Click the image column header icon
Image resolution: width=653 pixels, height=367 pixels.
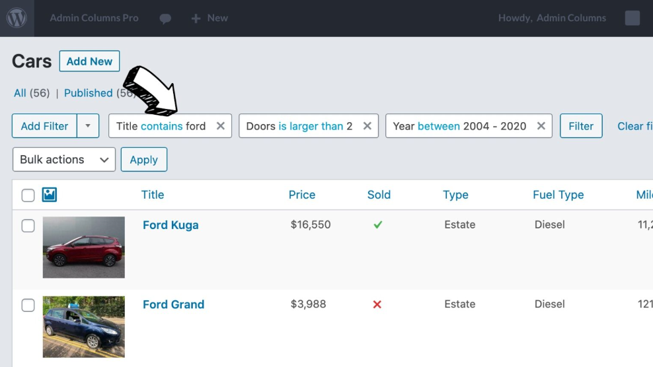coord(49,194)
